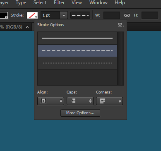Expand the Corners dropdown arrows
This screenshot has width=161, height=151.
(x=120, y=101)
